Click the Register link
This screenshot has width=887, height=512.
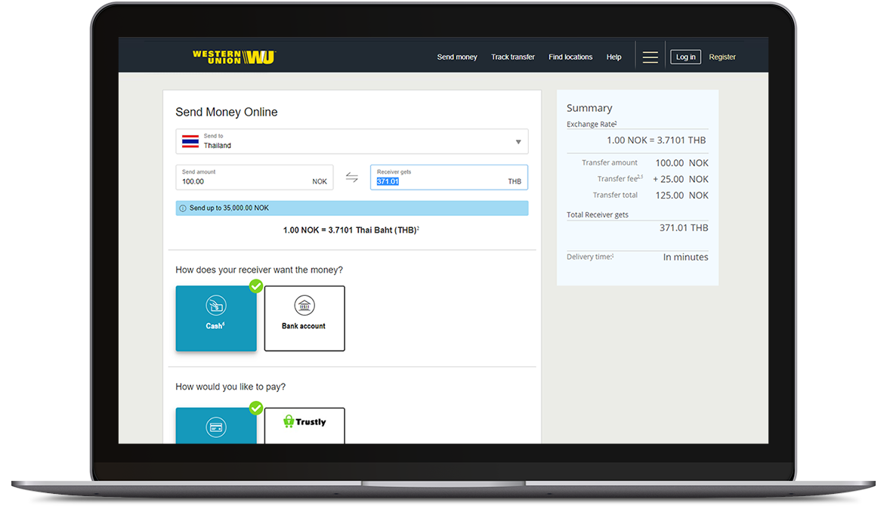pyautogui.click(x=722, y=57)
